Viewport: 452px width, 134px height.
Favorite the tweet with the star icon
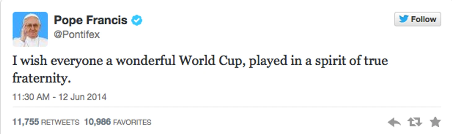coord(435,122)
